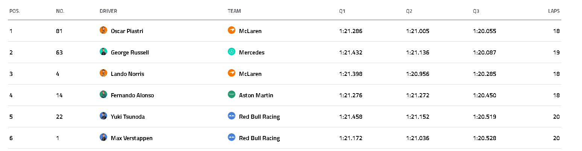Click the Mercedes team logo icon
582x151 pixels.
point(232,52)
